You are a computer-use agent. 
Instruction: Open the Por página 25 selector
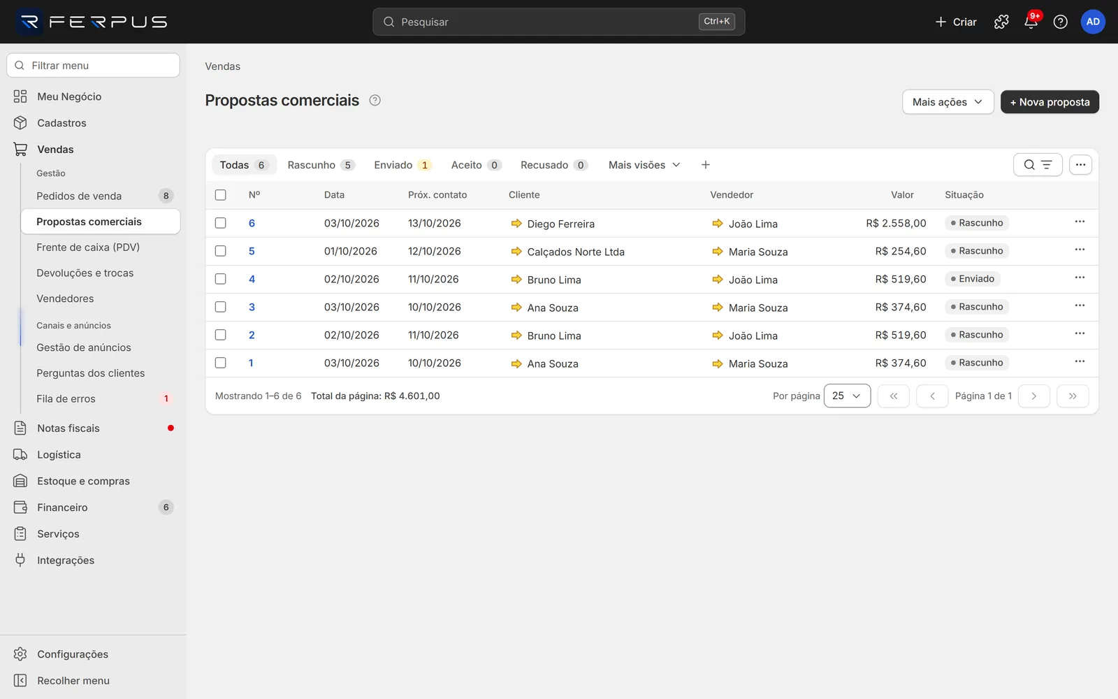[847, 396]
